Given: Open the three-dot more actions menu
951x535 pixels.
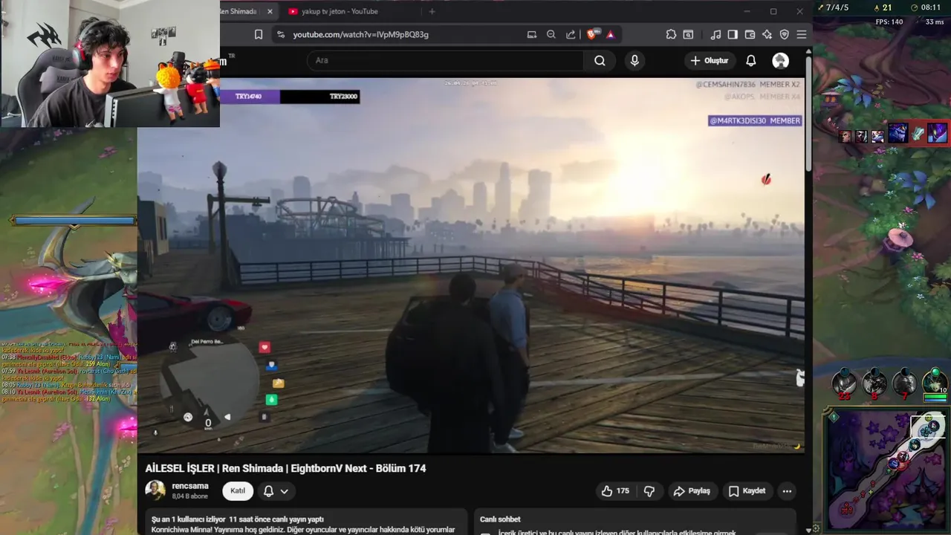Looking at the screenshot, I should click(787, 490).
